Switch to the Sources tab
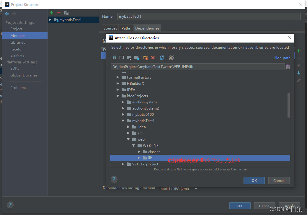Viewport: 307px width, 215px height. tap(110, 28)
